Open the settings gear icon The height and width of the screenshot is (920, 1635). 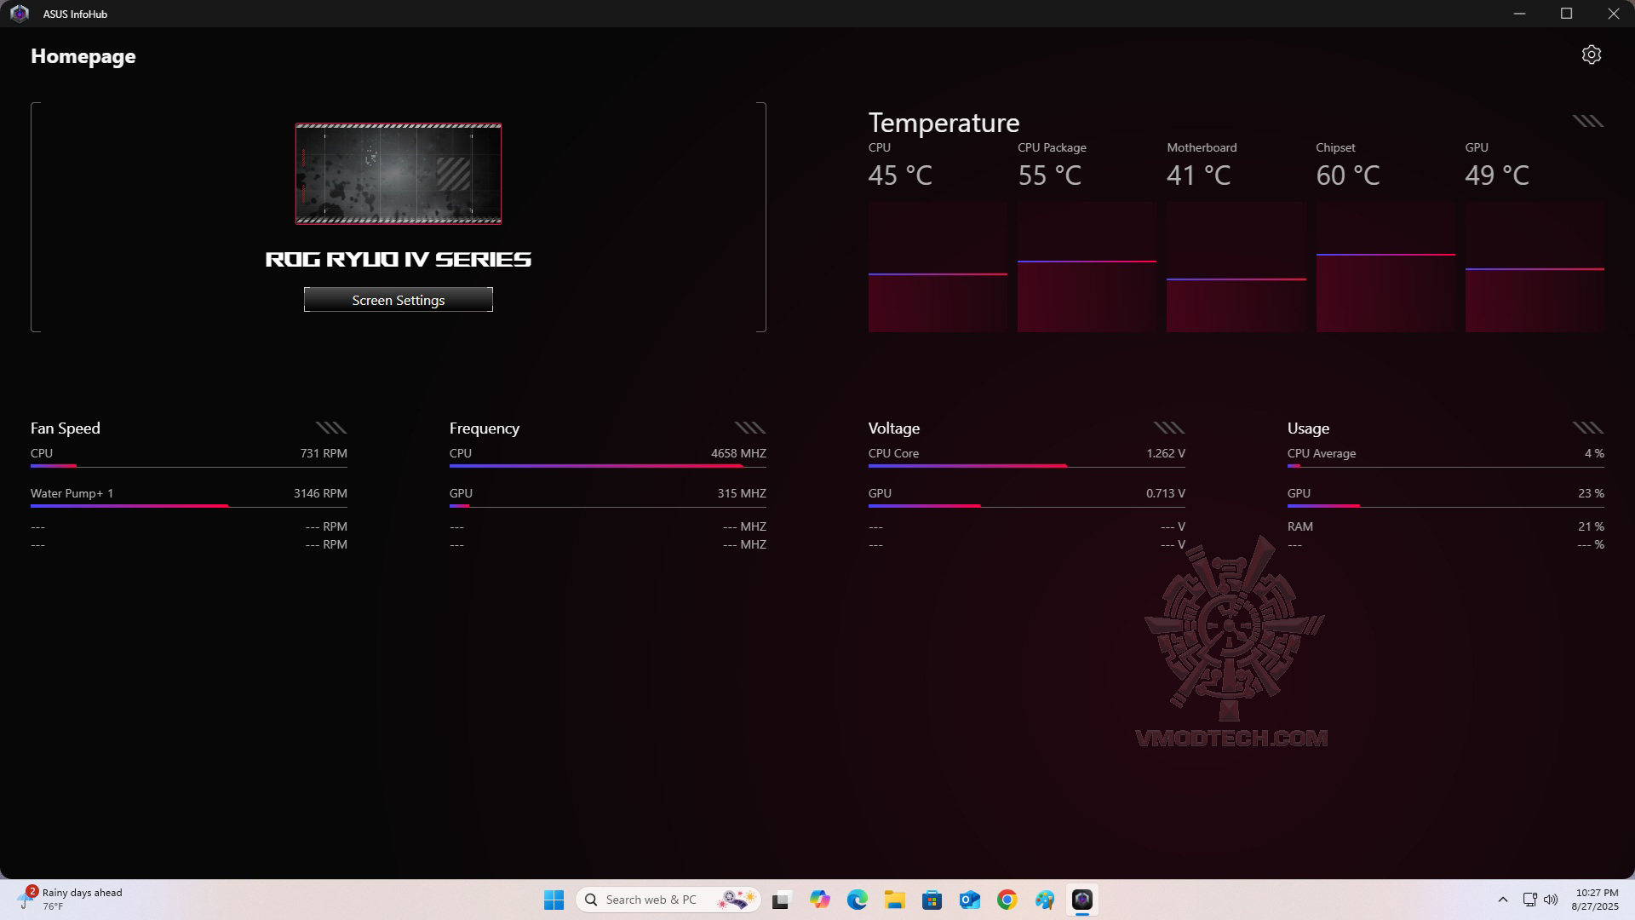[1591, 55]
